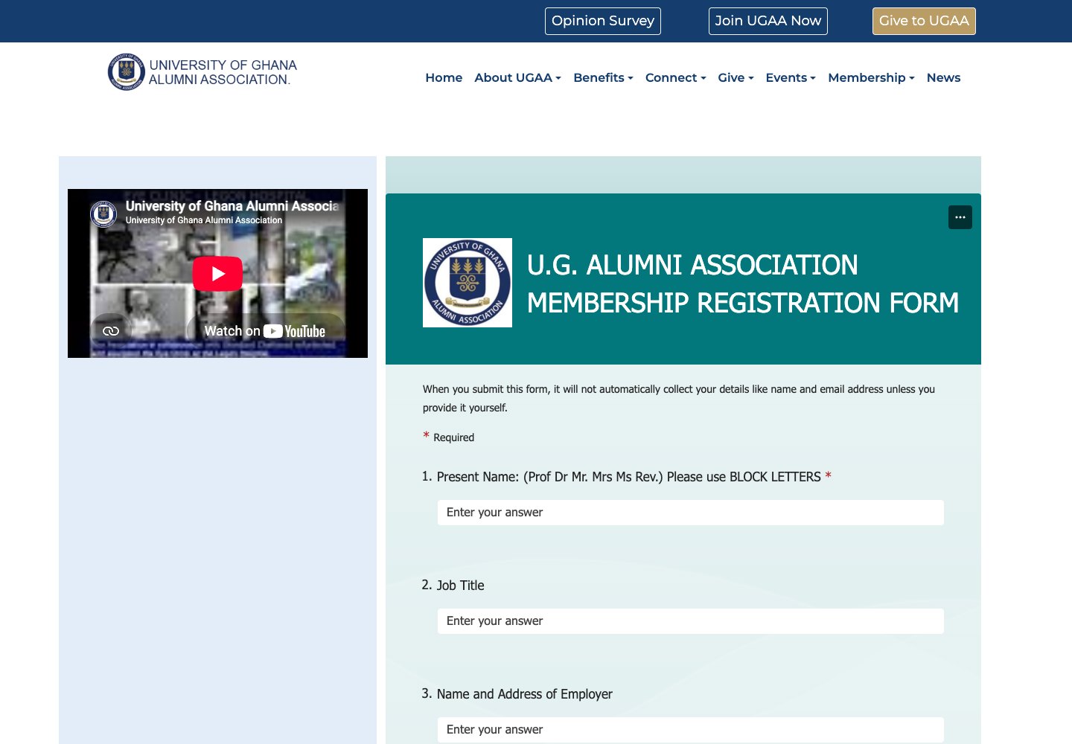The height and width of the screenshot is (744, 1072).
Task: Open the Opinion Survey button
Action: click(603, 21)
